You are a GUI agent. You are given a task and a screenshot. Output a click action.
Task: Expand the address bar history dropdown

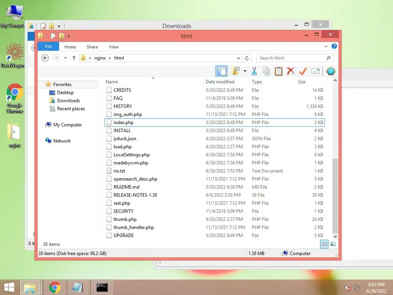tap(238, 58)
